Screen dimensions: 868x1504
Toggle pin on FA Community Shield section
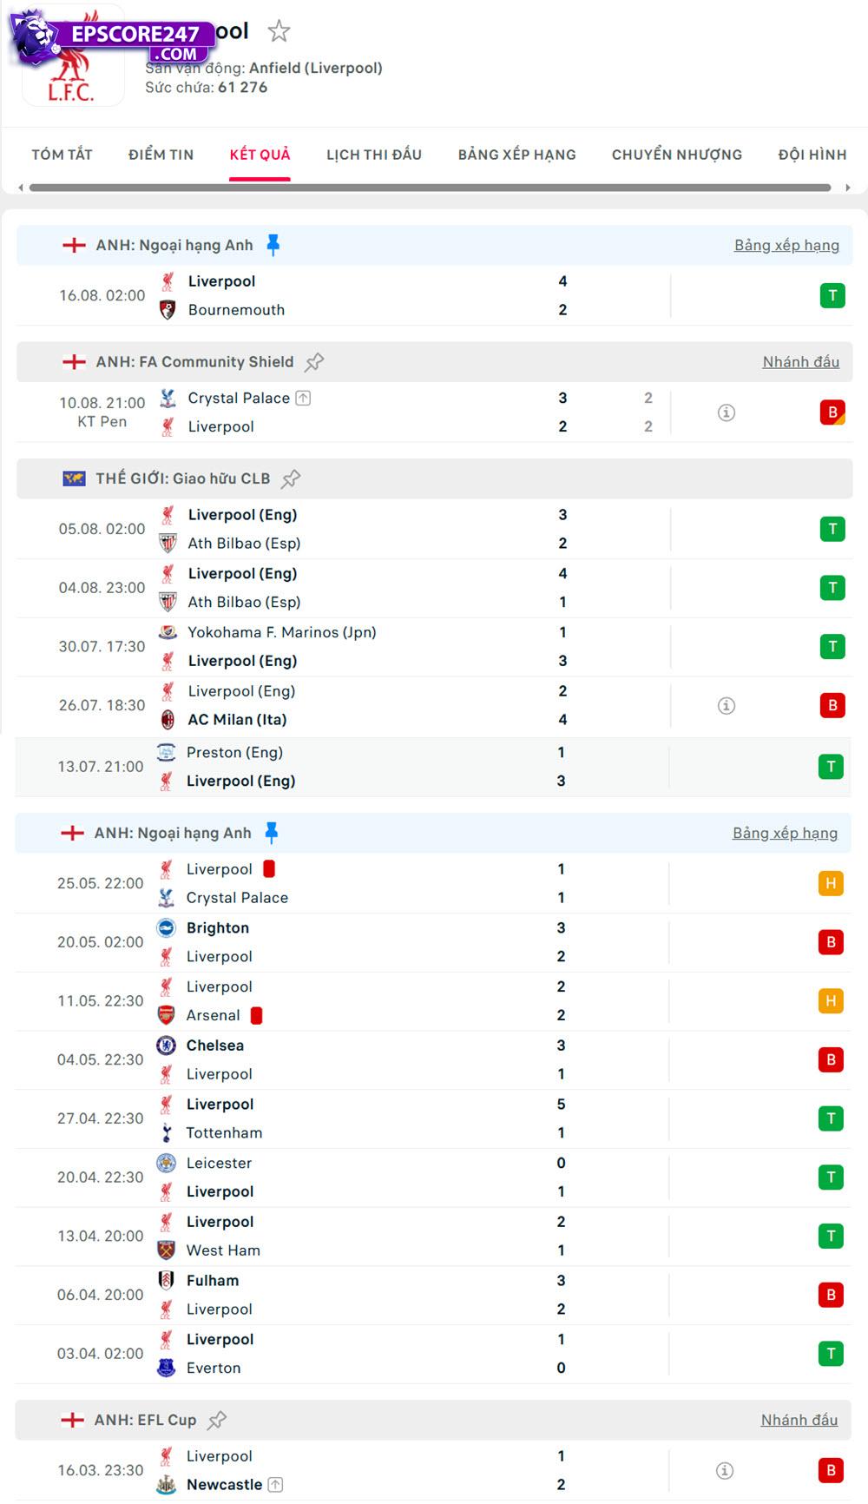click(x=314, y=362)
